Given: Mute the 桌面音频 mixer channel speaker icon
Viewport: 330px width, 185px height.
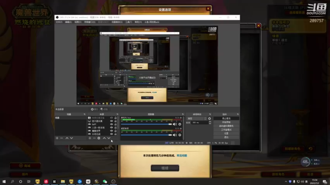Looking at the screenshot, I should (174, 135).
